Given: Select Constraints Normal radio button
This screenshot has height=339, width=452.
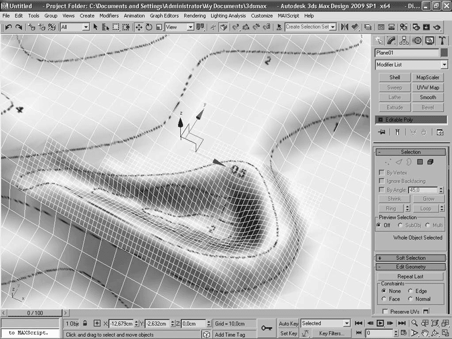Looking at the screenshot, I should tap(410, 299).
